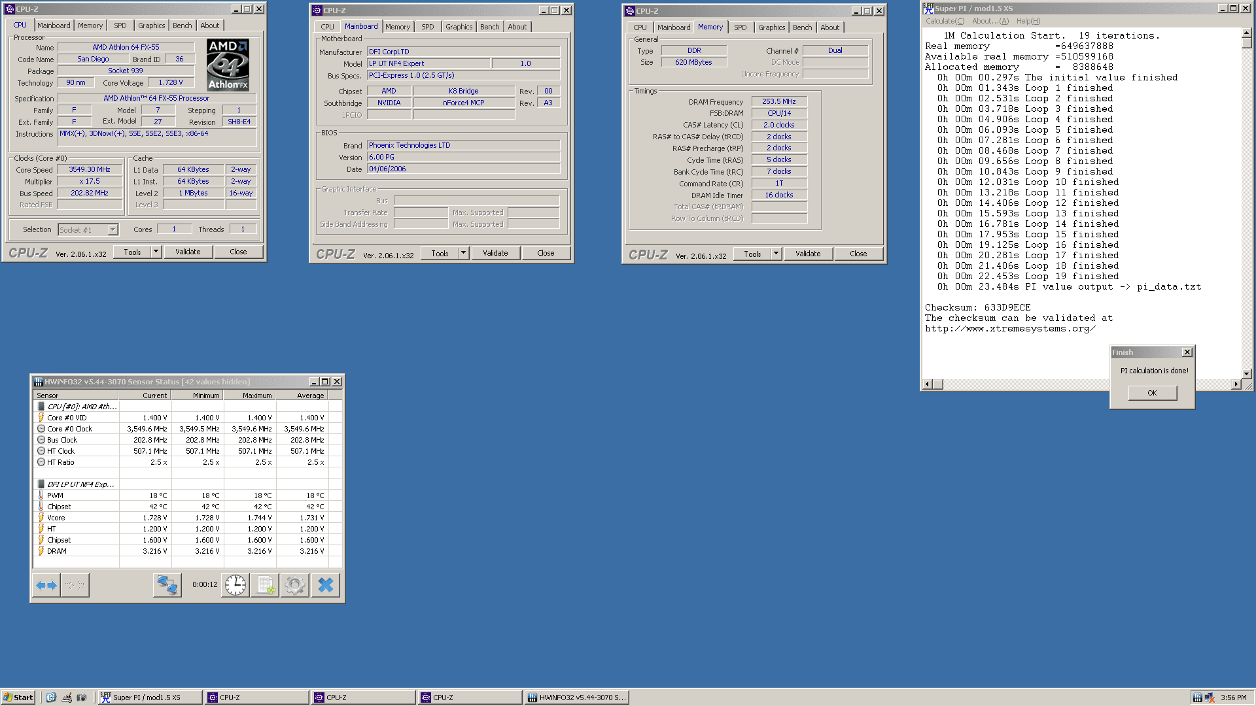
Task: Open About tab in Mainboard-tab CPU-Z window
Action: pyautogui.click(x=517, y=27)
